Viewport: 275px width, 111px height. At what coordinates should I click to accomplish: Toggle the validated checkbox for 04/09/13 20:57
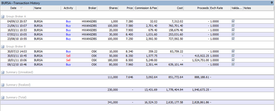coord(233,21)
